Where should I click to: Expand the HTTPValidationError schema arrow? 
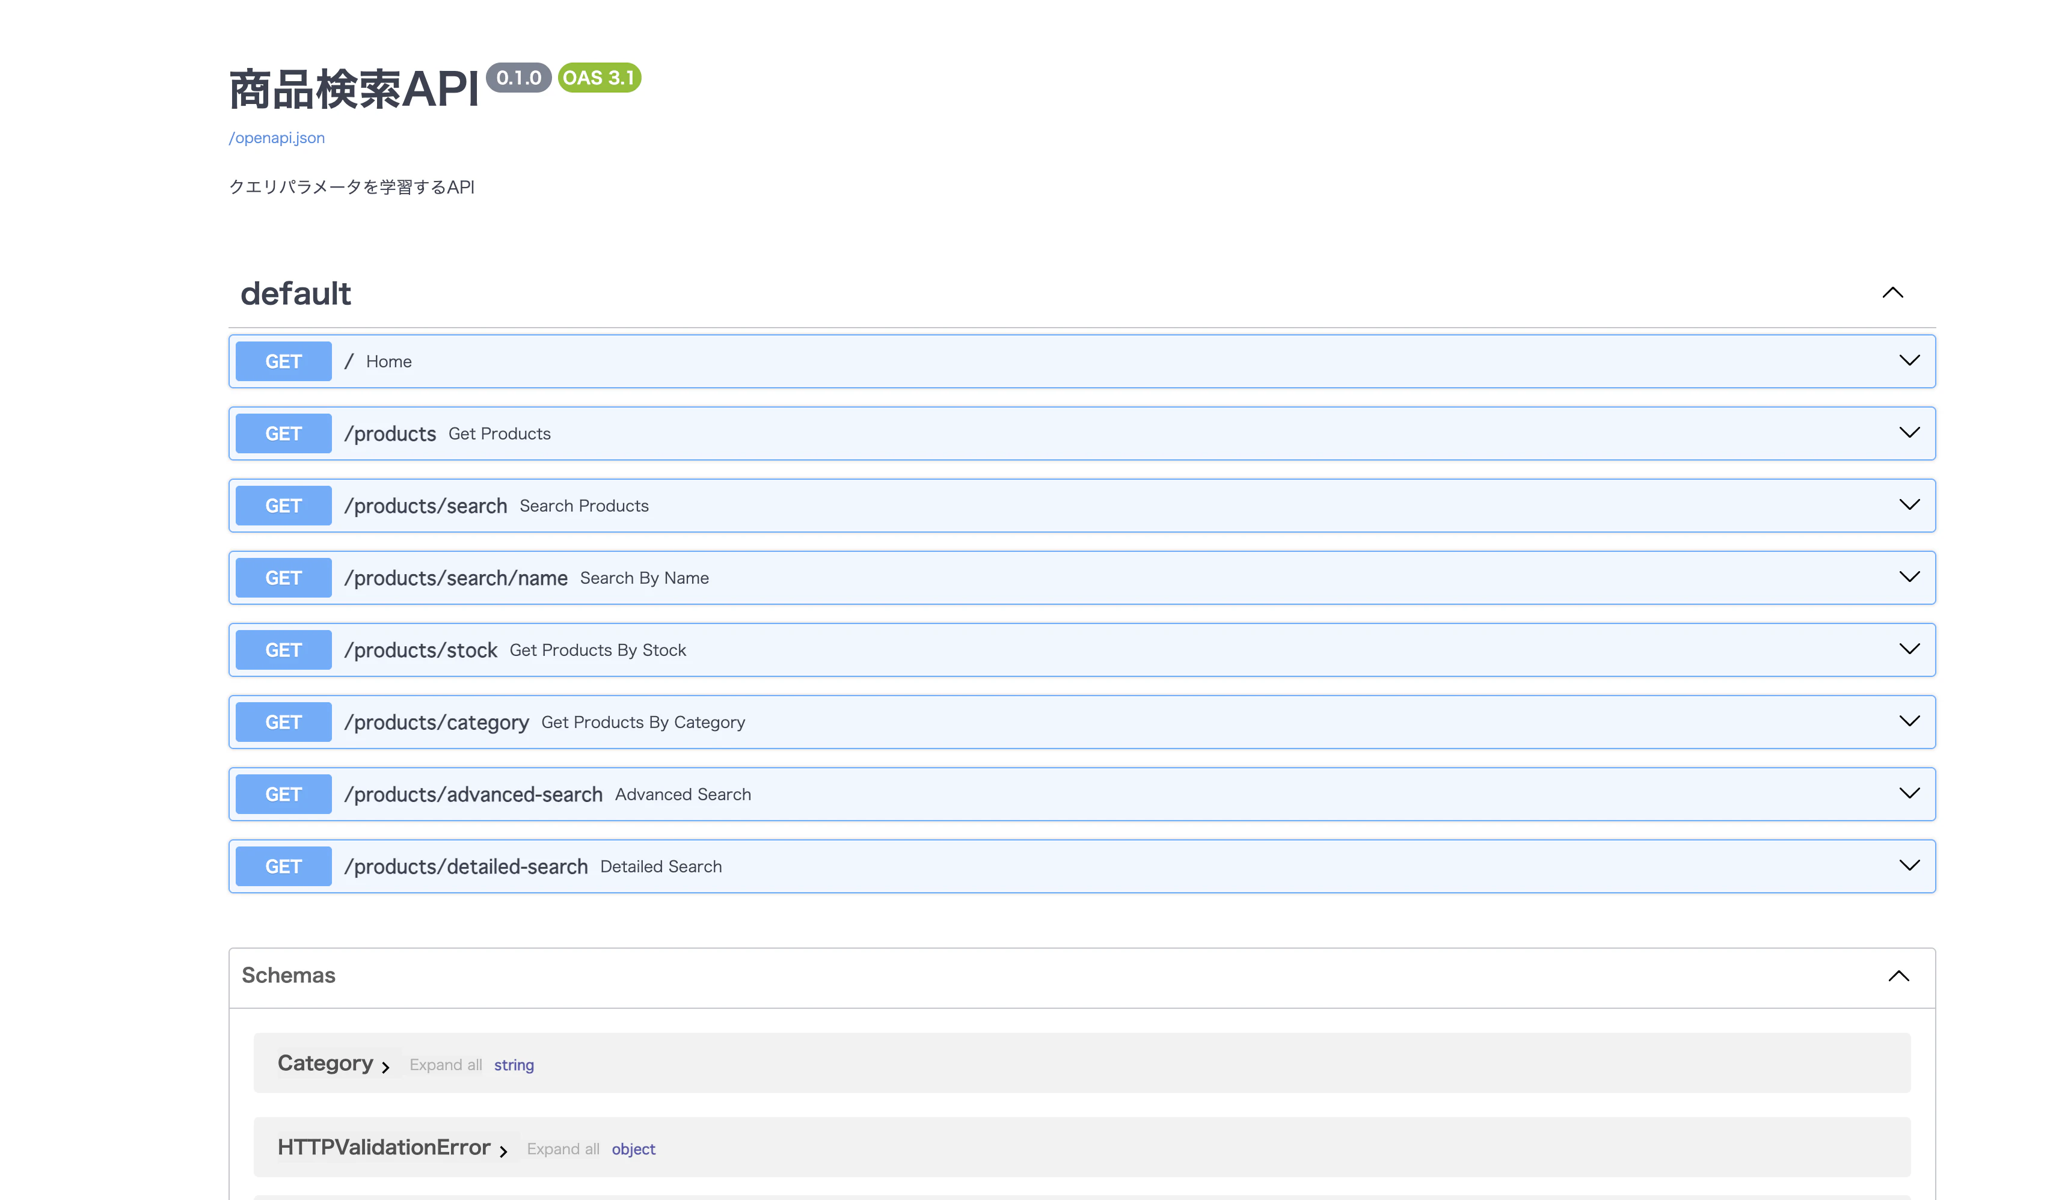pyautogui.click(x=503, y=1151)
